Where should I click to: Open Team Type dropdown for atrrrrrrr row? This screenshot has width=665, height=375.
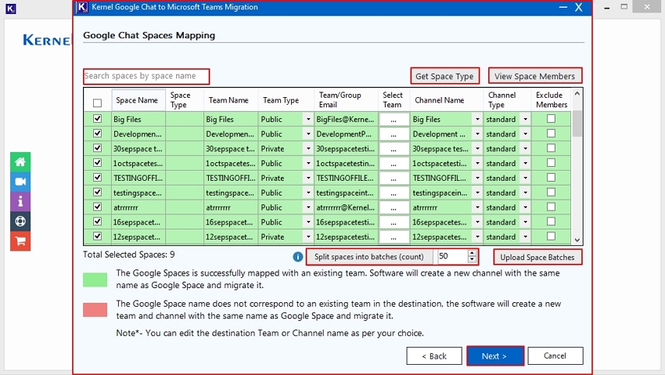308,207
